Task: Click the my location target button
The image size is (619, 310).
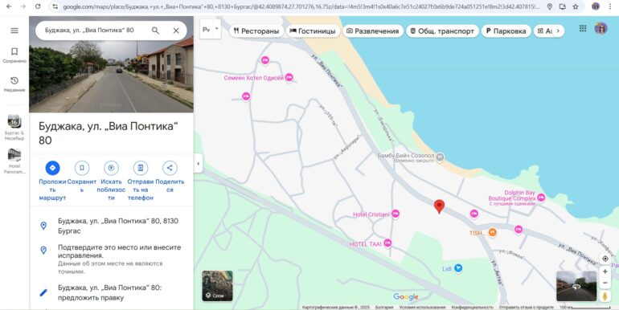Action: coord(605,259)
